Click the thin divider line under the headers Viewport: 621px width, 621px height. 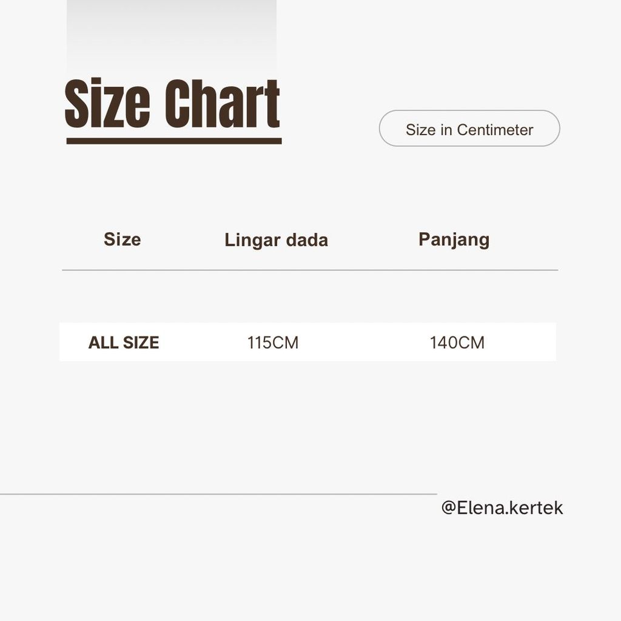point(309,270)
